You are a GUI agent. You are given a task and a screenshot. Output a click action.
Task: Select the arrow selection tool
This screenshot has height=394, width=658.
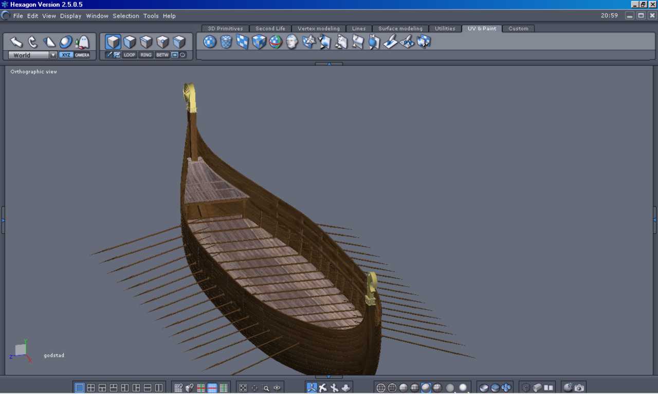16,42
